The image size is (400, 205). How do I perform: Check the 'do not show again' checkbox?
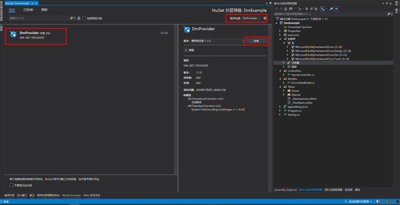click(11, 185)
